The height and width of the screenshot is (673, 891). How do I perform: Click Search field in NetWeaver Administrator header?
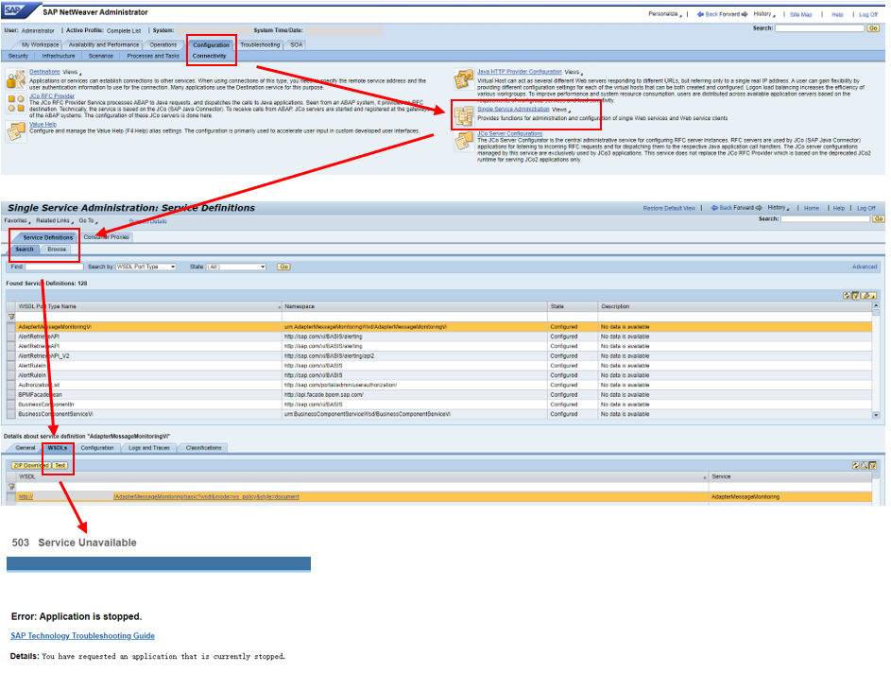pos(820,27)
